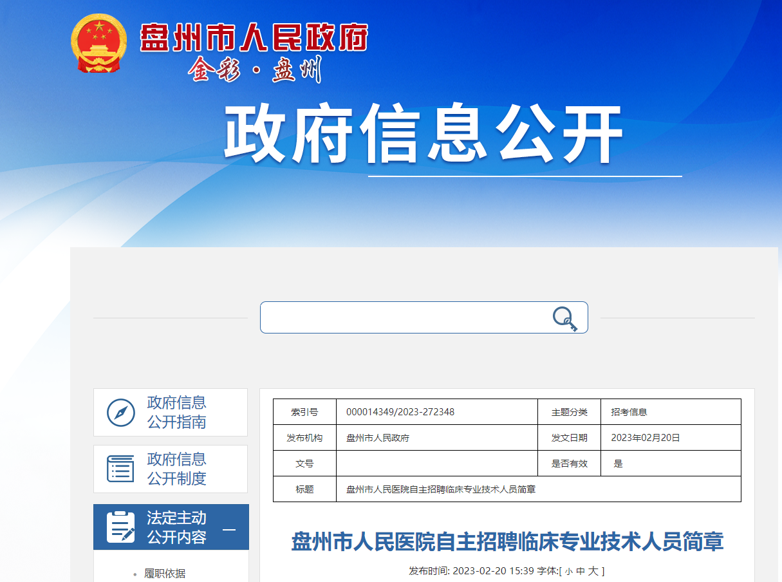782x582 pixels.
Task: Collapse the 法定主动公开内容 section minus
Action: [x=228, y=530]
